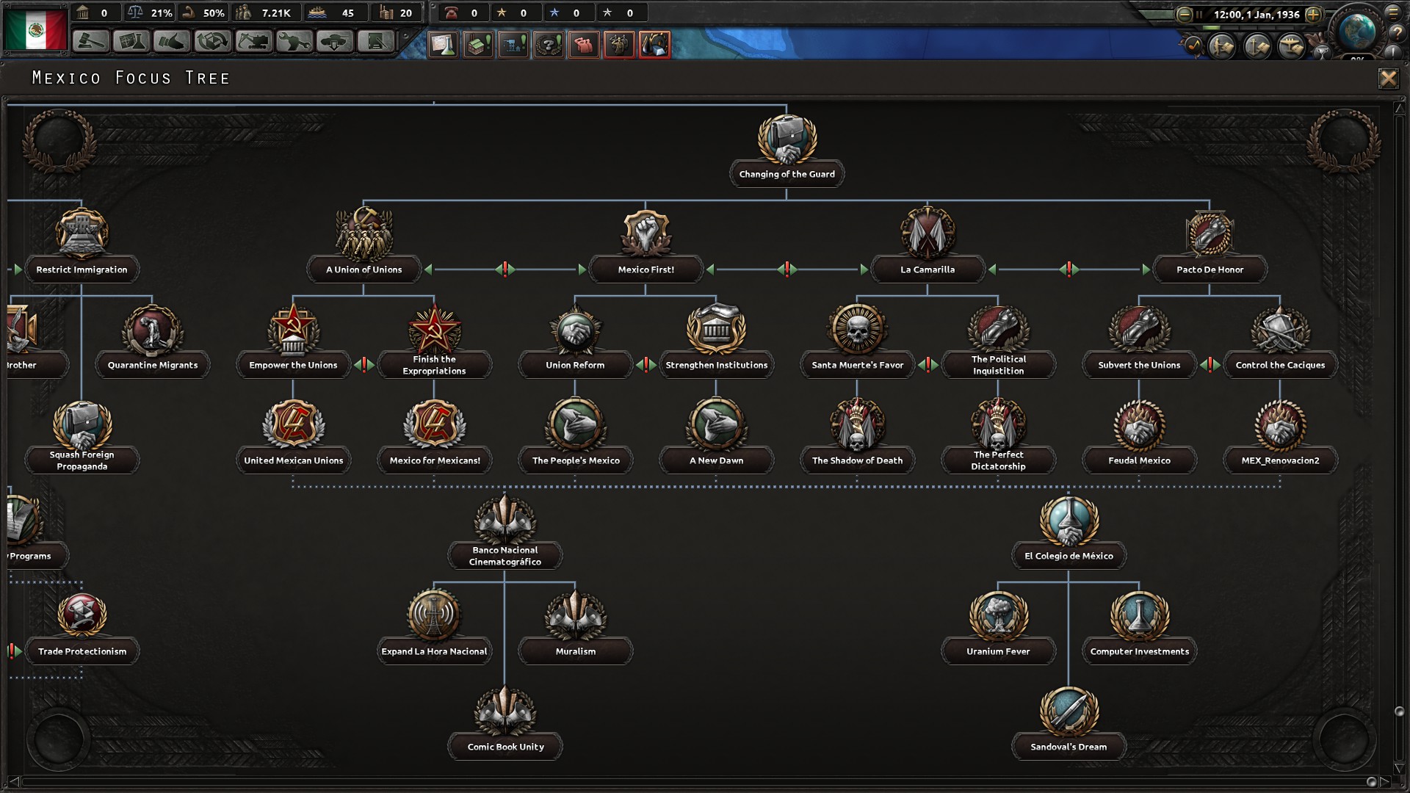
Task: Increase game speed with the plus button
Action: point(1314,14)
